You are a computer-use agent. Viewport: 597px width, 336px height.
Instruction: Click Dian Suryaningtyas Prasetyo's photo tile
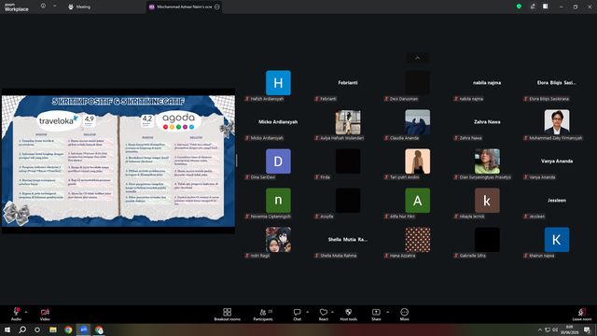point(487,161)
